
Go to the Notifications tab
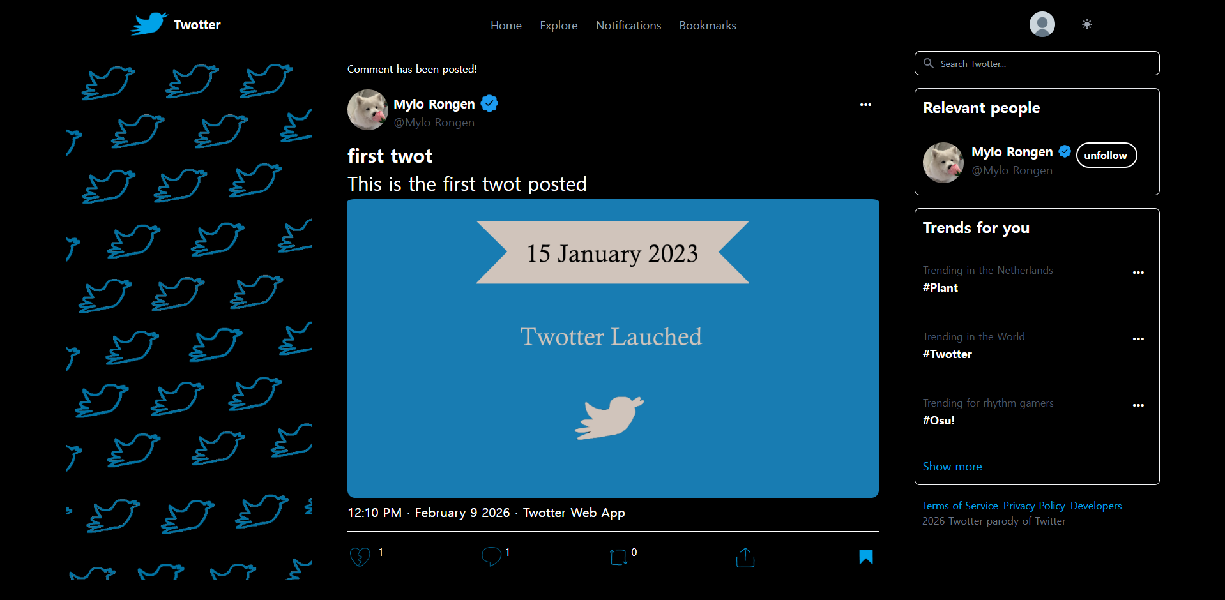click(x=628, y=25)
